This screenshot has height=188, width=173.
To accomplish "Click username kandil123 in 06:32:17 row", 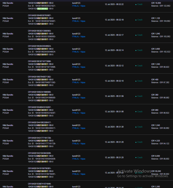I will pyautogui.click(x=76, y=34).
